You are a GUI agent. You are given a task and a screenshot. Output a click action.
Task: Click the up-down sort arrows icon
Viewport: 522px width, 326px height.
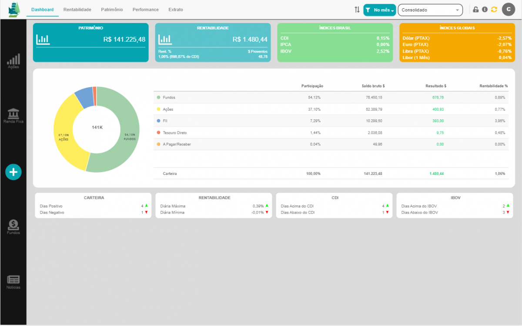coord(357,10)
